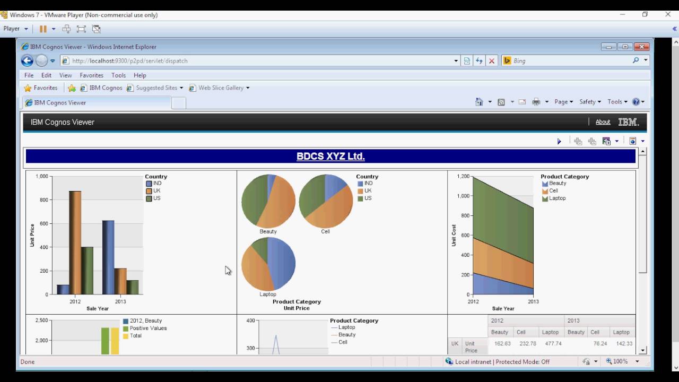Open the Recent Pages dropdown arrow
Screen dimensions: 679x382
click(53, 60)
